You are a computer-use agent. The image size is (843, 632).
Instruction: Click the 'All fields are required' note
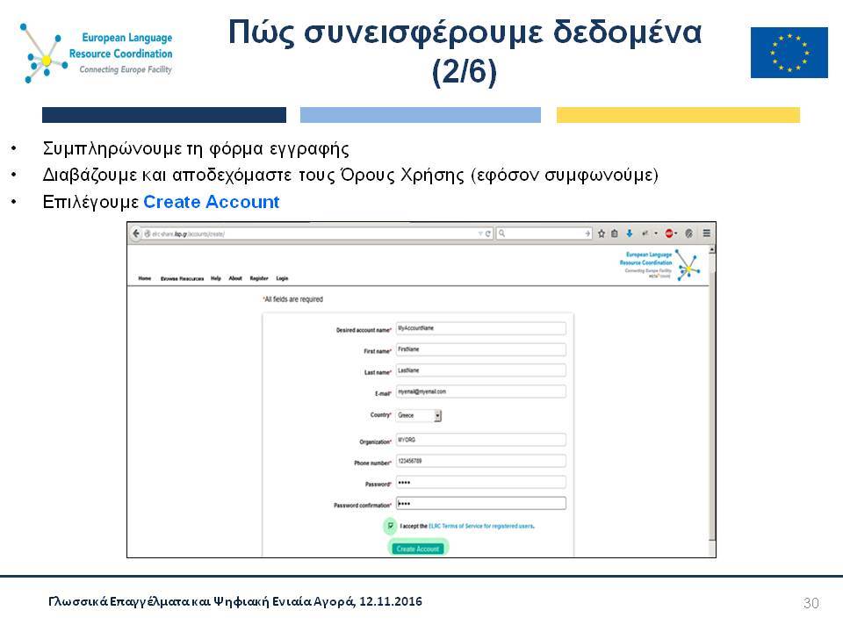pos(293,299)
